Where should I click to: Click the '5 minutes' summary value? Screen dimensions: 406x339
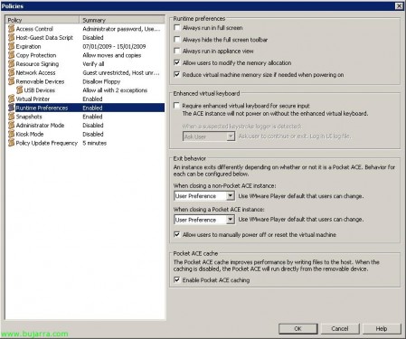pos(95,143)
